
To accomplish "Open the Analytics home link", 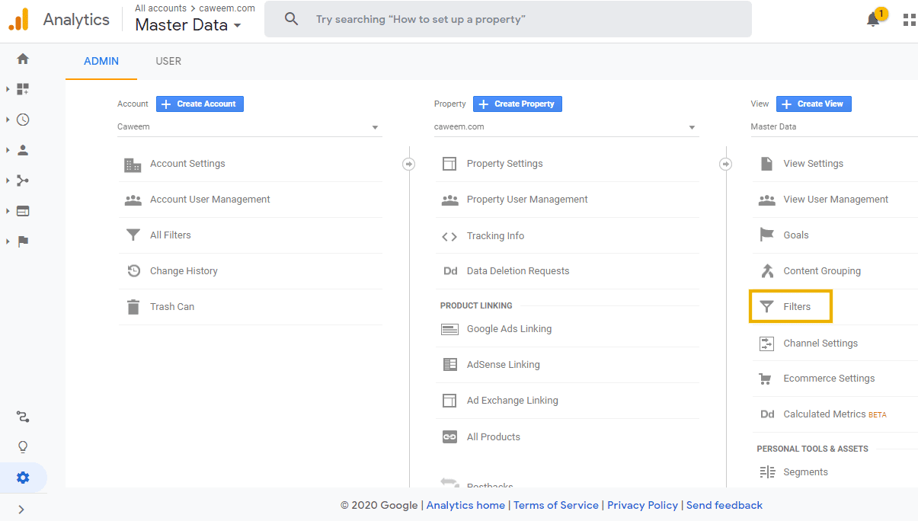I will (x=465, y=505).
